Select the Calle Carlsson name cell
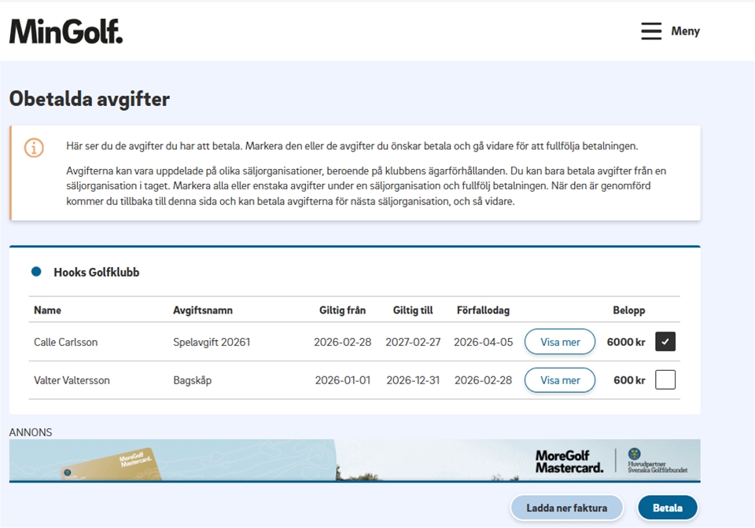The width and height of the screenshot is (755, 528). (x=66, y=343)
